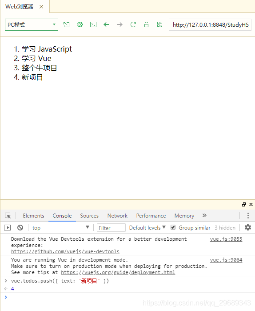
Task: Open the vuejs.org deployment guide link
Action: pyautogui.click(x=118, y=272)
